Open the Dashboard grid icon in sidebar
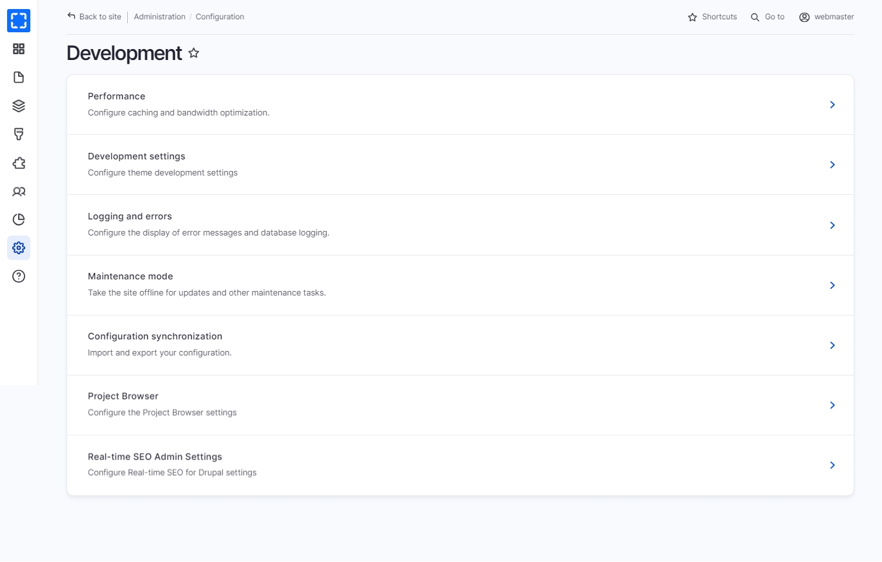The image size is (882, 562). pyautogui.click(x=19, y=49)
